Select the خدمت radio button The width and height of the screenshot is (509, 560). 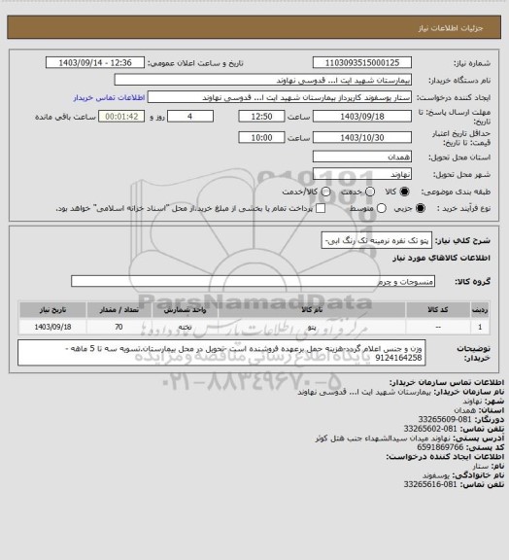pos(370,192)
